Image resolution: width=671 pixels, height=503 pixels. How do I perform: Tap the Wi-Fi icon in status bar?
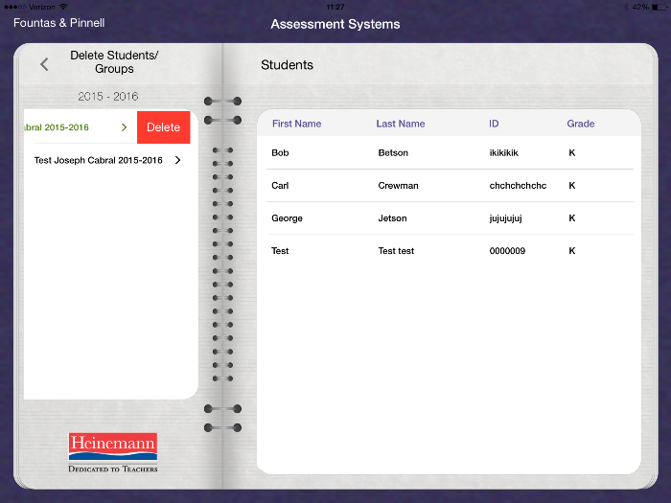tap(63, 6)
